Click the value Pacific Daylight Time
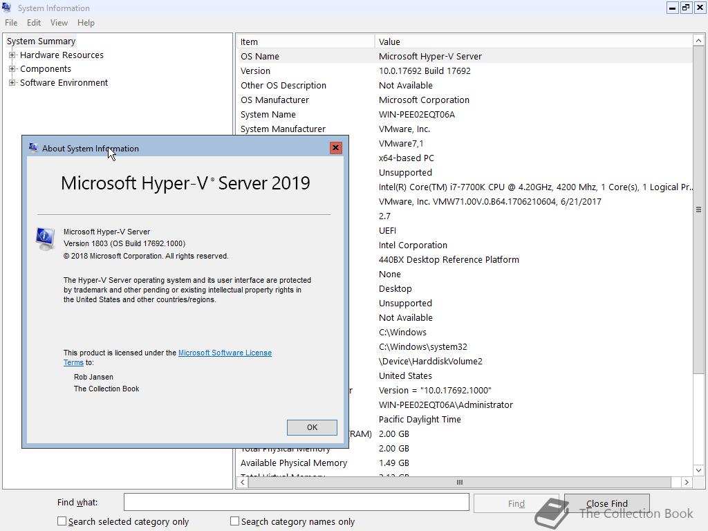708x531 pixels. pos(420,420)
